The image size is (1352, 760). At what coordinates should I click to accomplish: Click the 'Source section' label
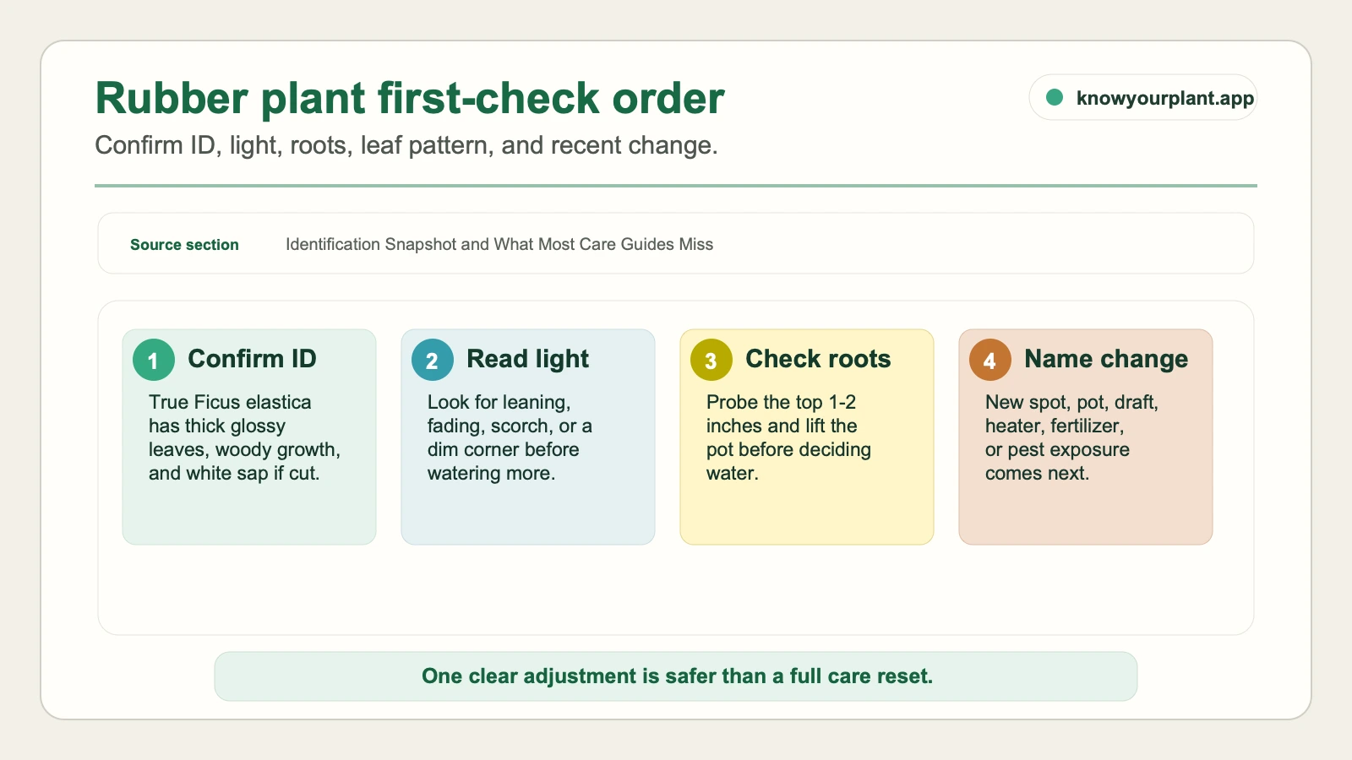point(184,245)
